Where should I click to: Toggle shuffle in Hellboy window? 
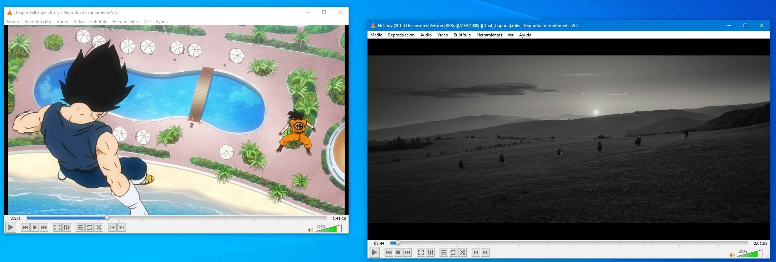coord(462,252)
